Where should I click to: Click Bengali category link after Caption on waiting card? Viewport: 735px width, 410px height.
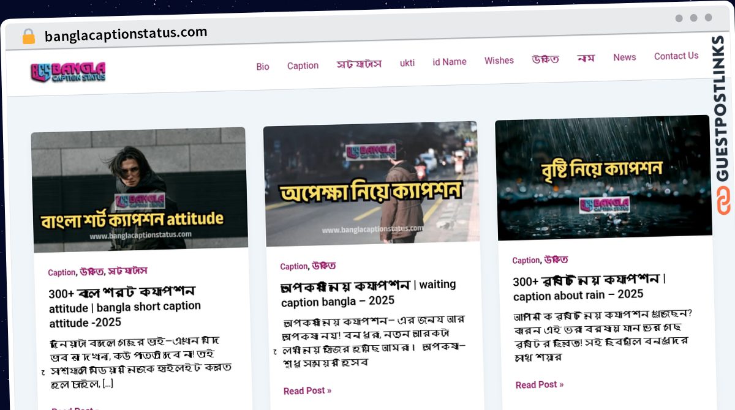tap(324, 266)
